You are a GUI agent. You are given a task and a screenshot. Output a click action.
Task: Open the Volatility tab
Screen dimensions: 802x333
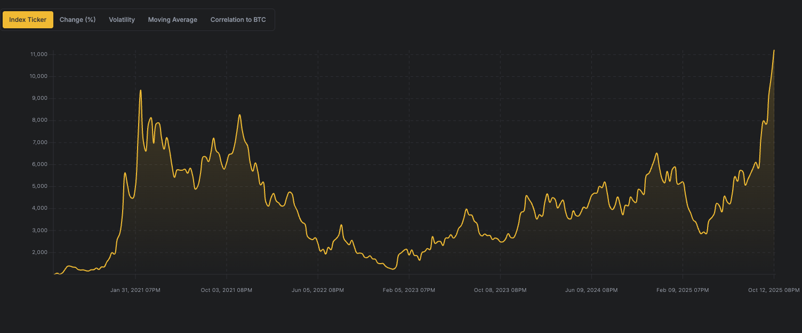(x=122, y=20)
